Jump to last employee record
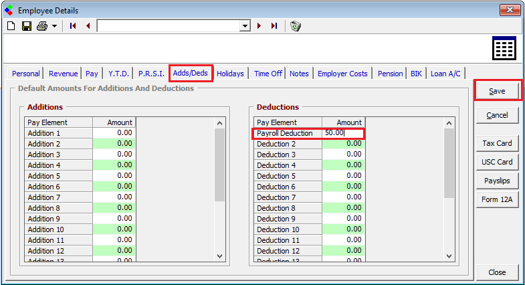The height and width of the screenshot is (285, 525). 274,26
